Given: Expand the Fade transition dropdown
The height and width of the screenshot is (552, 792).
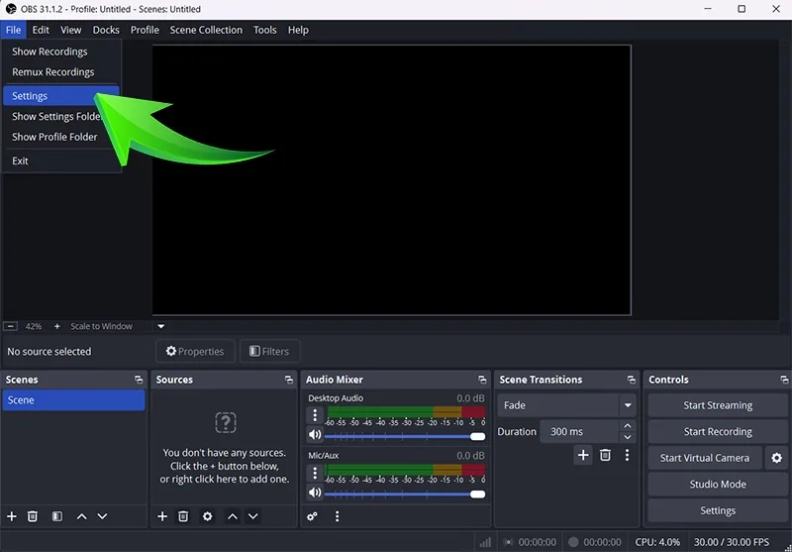Looking at the screenshot, I should [x=627, y=405].
